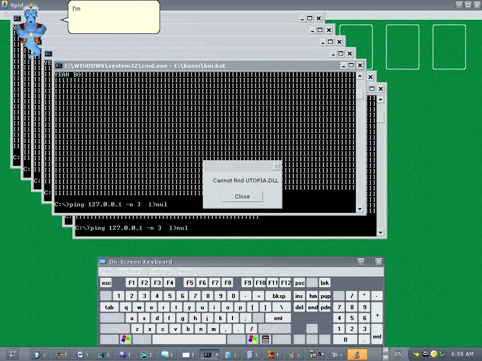Click taskbar scroll down arrow
The width and height of the screenshot is (482, 361).
point(386,357)
